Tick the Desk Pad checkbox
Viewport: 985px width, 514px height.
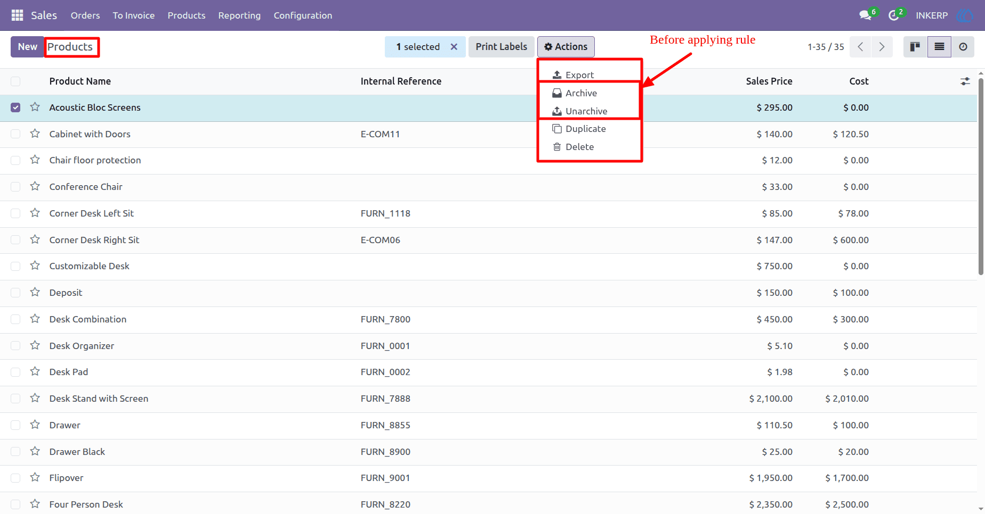[x=15, y=372]
